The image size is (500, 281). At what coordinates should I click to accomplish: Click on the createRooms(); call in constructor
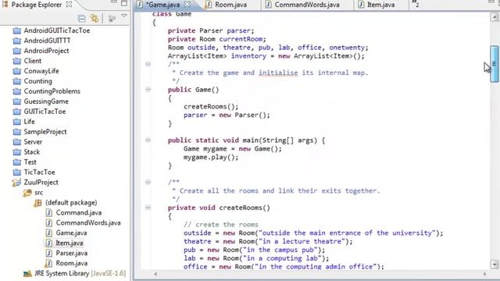(x=211, y=106)
